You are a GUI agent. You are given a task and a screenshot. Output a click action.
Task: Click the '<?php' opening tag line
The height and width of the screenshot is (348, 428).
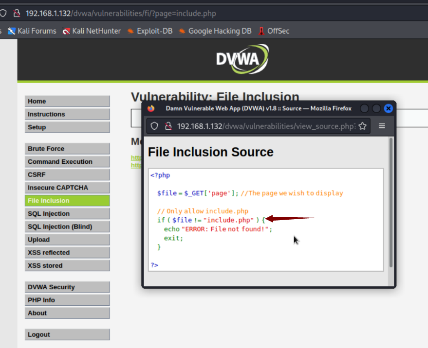pyautogui.click(x=160, y=175)
